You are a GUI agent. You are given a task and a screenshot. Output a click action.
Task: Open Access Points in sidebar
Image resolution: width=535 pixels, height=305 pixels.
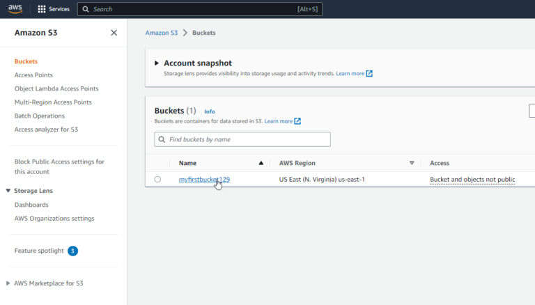(33, 75)
